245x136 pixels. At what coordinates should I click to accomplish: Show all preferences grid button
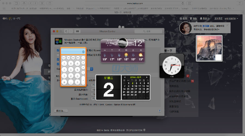coord(78,31)
